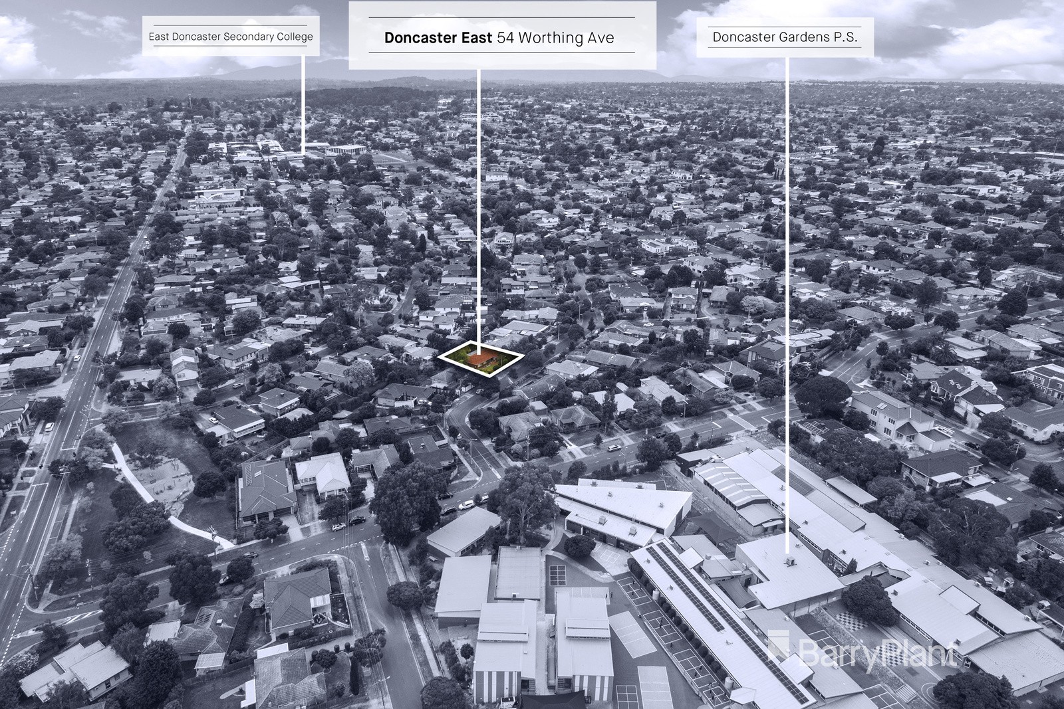This screenshot has height=709, width=1064.
Task: Click the Doncaster Gardens P.S. label
Action: [x=785, y=37]
